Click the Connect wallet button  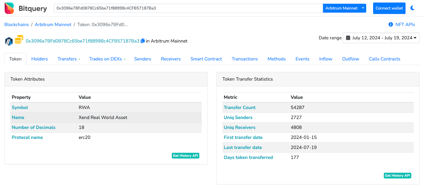389,8
